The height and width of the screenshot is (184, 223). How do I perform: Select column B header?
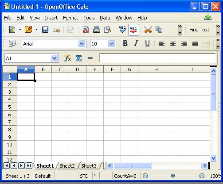43,69
